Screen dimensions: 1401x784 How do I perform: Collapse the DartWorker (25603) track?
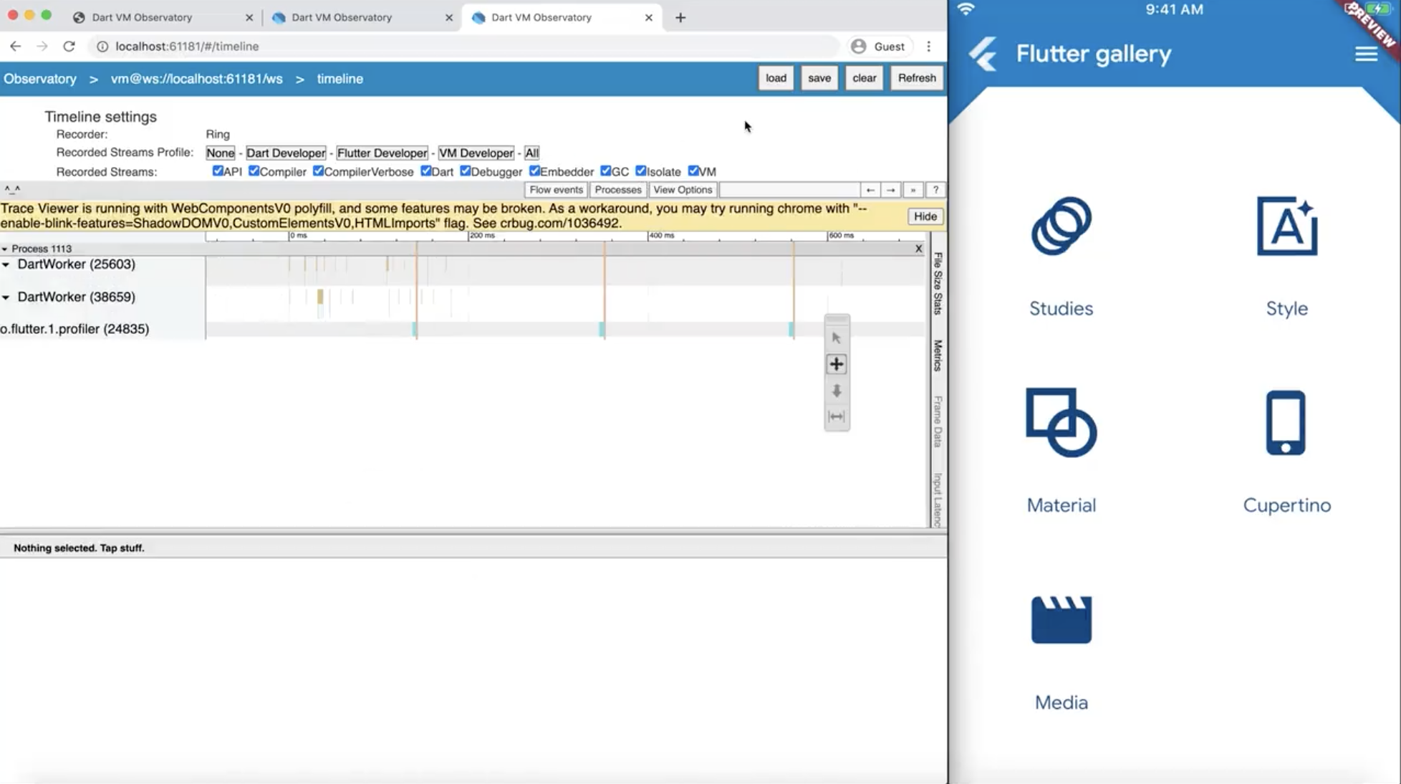tap(6, 264)
